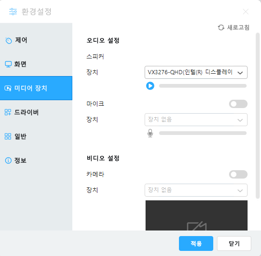Viewport: 261px width, 256px height.
Task: Expand the microphone 장치 없음 dropdown
Action: pyautogui.click(x=196, y=120)
